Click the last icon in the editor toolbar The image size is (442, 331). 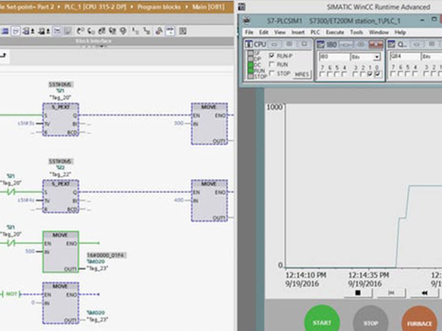tap(183, 31)
